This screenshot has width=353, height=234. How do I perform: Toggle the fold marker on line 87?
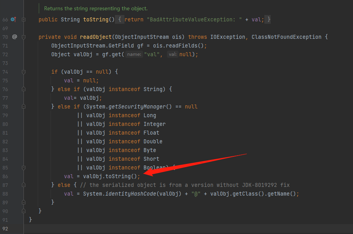(x=23, y=185)
